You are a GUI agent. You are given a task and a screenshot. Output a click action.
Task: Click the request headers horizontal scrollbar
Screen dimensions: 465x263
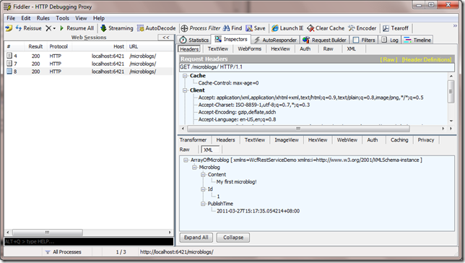click(298, 129)
